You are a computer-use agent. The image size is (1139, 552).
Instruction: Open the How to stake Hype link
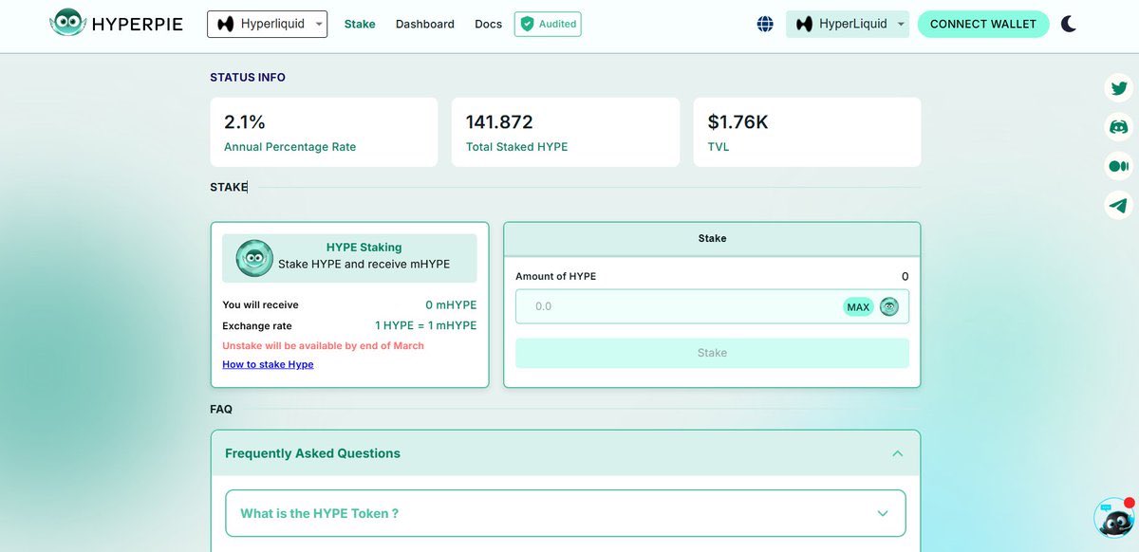[x=268, y=363]
